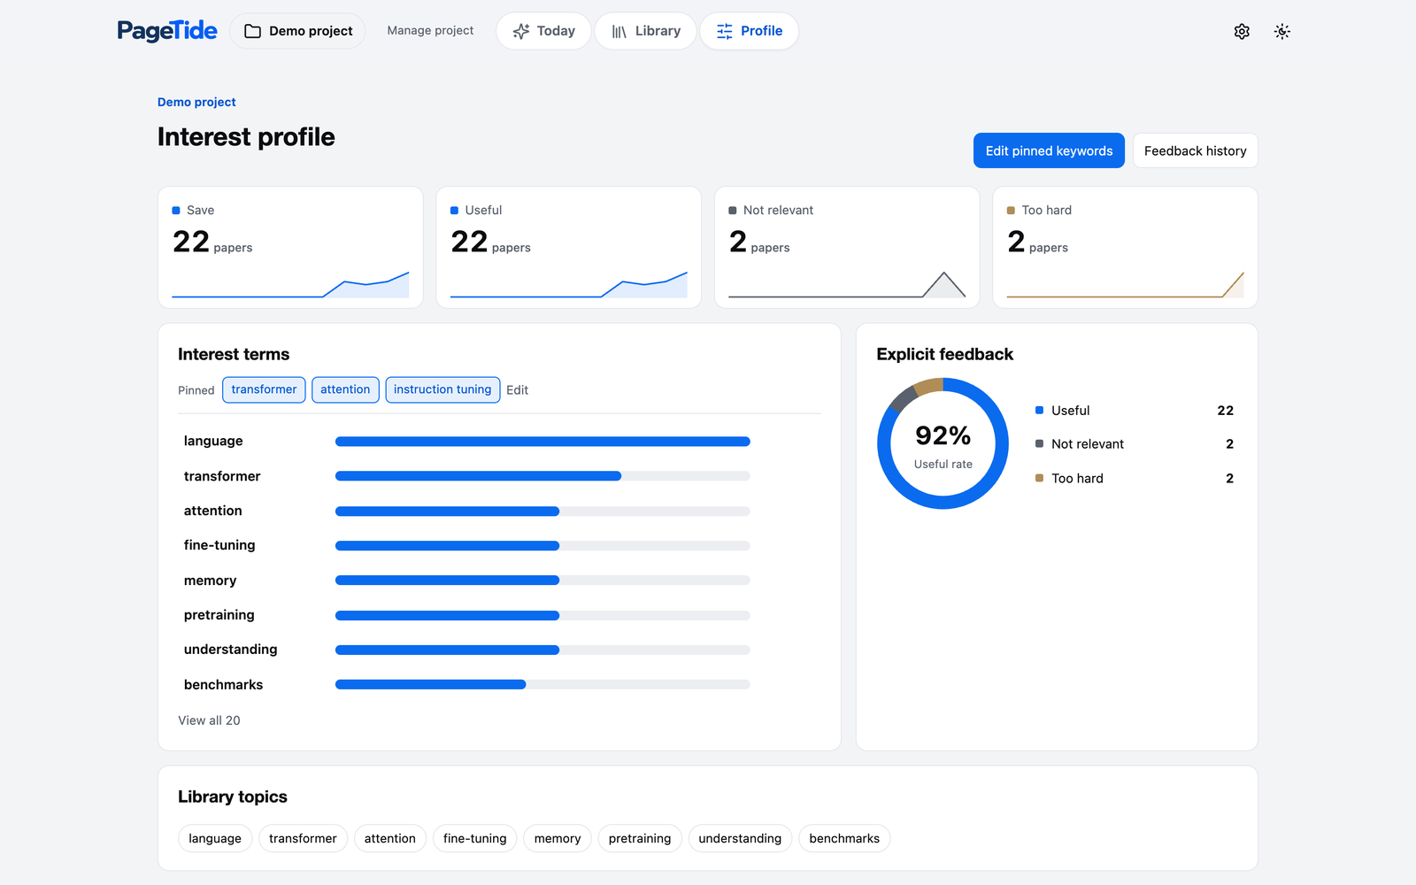Click the Useful legend entry
The width and height of the screenshot is (1416, 885).
(x=1134, y=411)
